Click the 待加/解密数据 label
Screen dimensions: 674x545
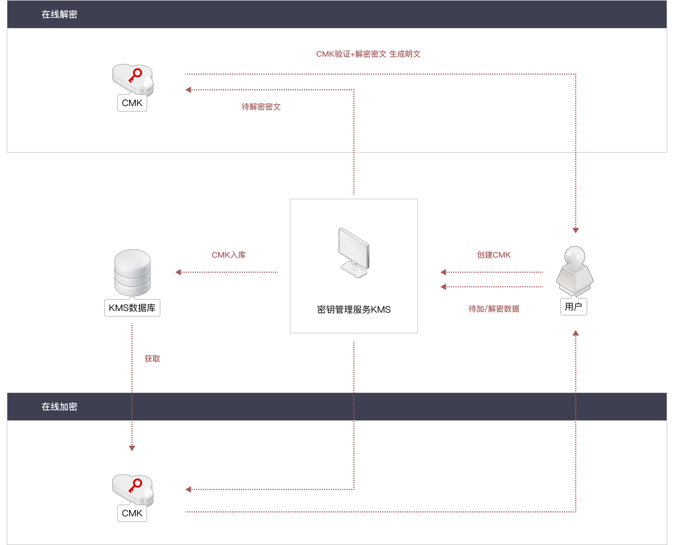(494, 309)
